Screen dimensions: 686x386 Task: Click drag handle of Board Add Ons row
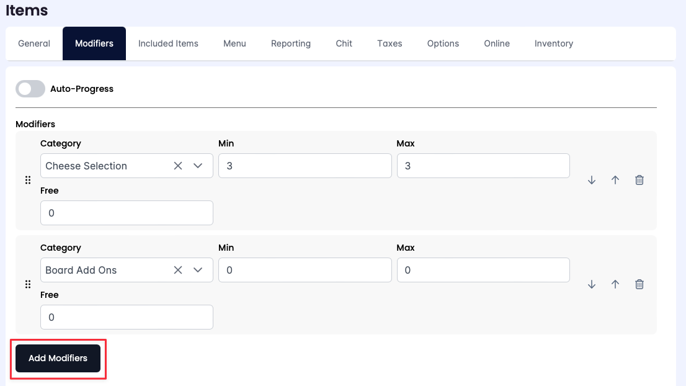tap(28, 284)
